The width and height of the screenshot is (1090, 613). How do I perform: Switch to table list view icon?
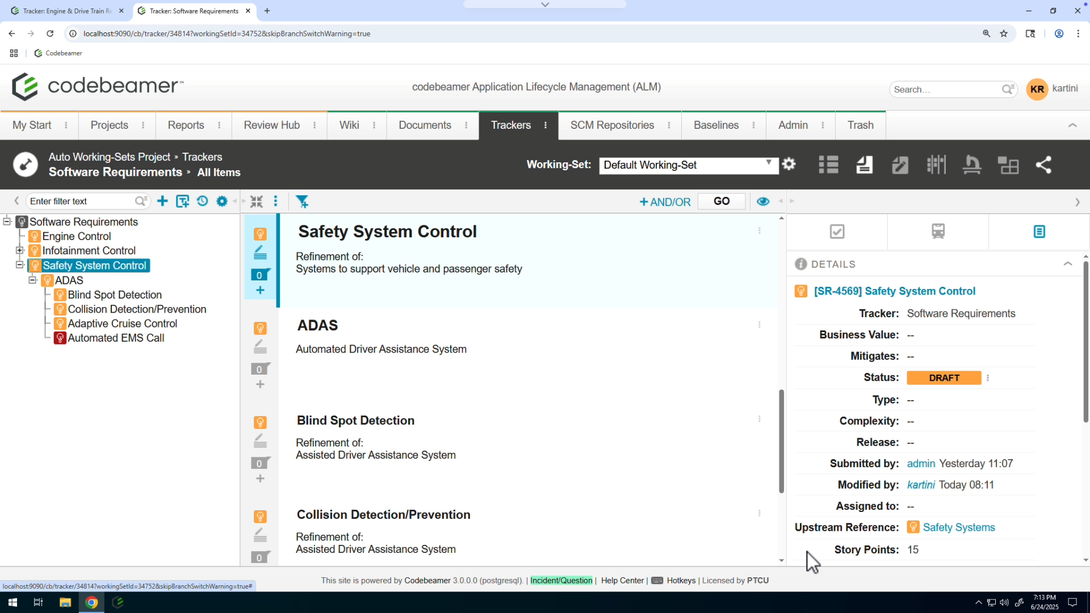click(x=828, y=165)
